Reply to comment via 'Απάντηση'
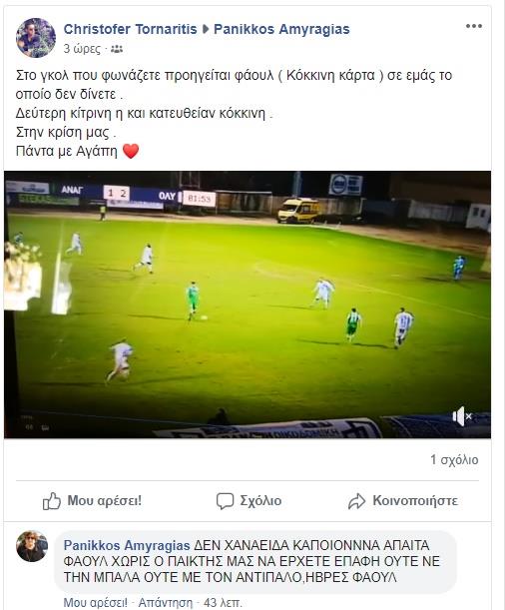The width and height of the screenshot is (505, 610). (x=166, y=603)
